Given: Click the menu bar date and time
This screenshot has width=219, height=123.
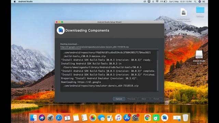Looking at the screenshot, I should (x=180, y=1).
